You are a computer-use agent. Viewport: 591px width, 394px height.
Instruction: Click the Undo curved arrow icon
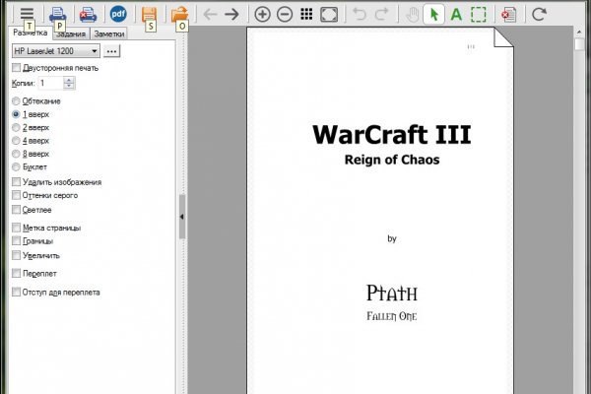tap(360, 15)
